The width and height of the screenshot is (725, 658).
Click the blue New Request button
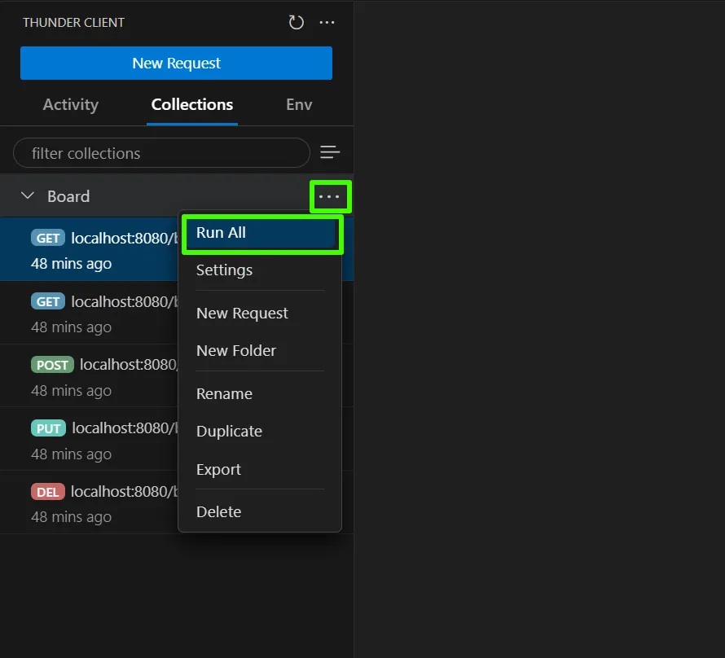pyautogui.click(x=176, y=63)
